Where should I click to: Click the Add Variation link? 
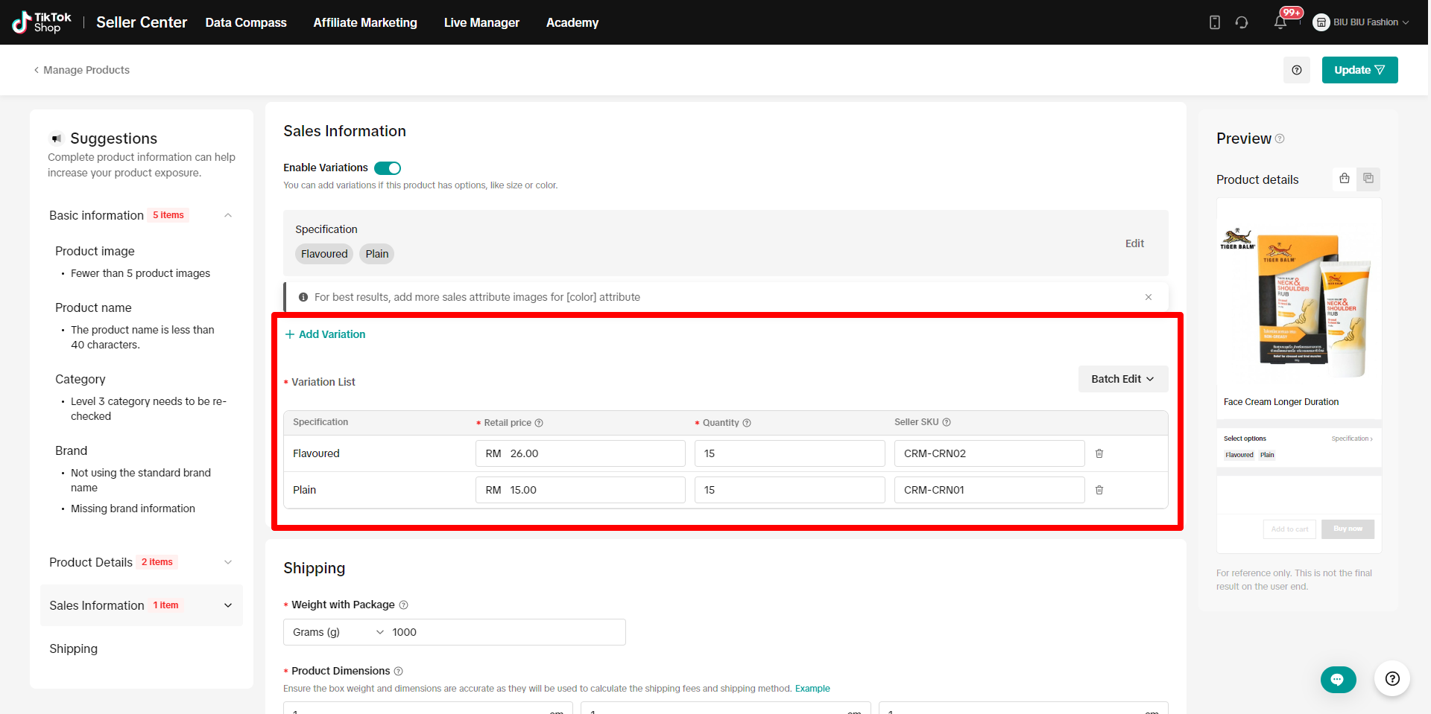click(x=326, y=334)
